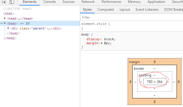Open the Network tab
Screen dimensions: 183x107
(88, 2)
